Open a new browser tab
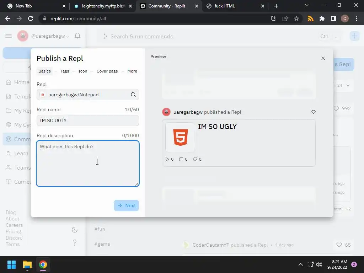Screen dimensions: 364x273 276,6
